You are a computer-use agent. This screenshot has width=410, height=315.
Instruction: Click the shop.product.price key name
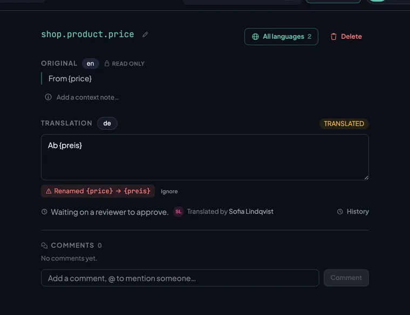[x=87, y=34]
